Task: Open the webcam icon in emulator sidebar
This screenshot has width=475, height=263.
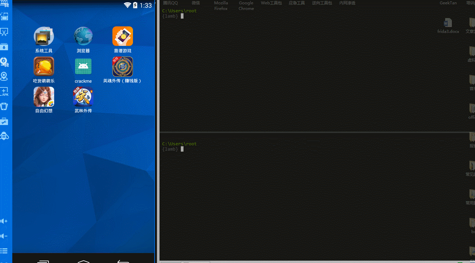Action: coord(4,62)
